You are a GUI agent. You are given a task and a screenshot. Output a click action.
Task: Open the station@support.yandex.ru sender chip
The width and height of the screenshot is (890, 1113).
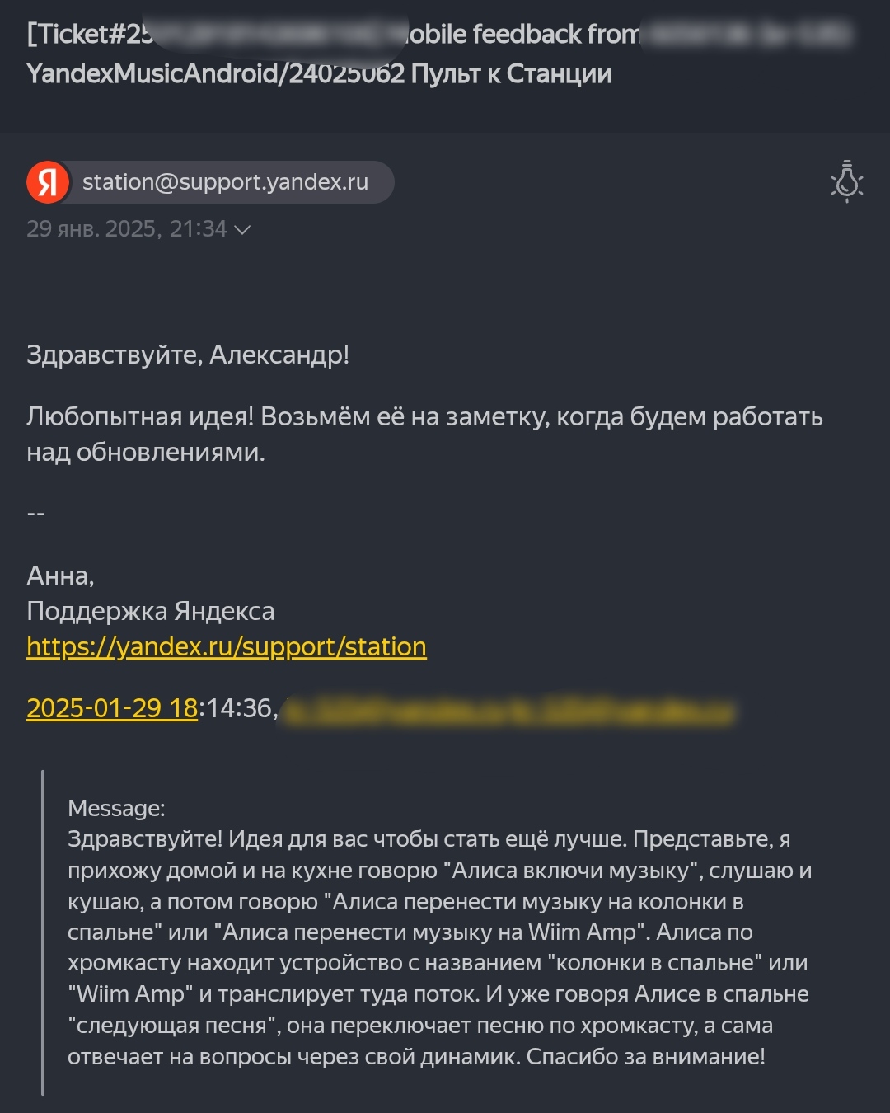click(225, 182)
